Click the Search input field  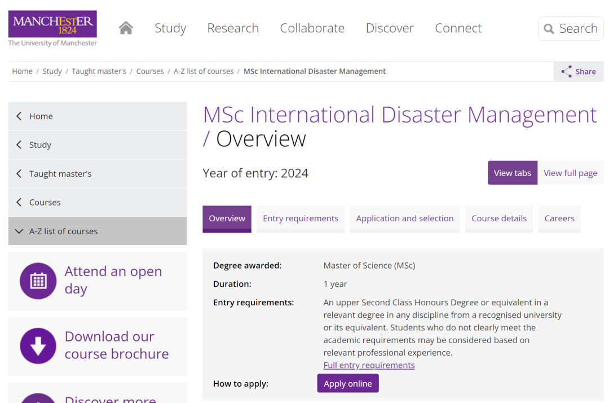pos(571,28)
